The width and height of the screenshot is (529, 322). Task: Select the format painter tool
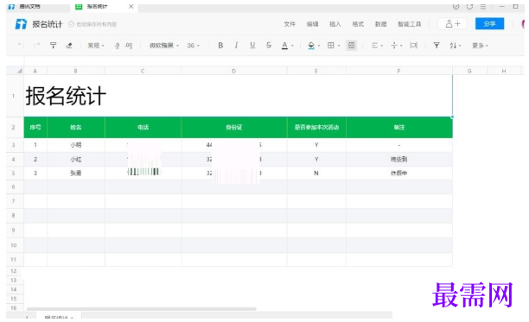53,46
